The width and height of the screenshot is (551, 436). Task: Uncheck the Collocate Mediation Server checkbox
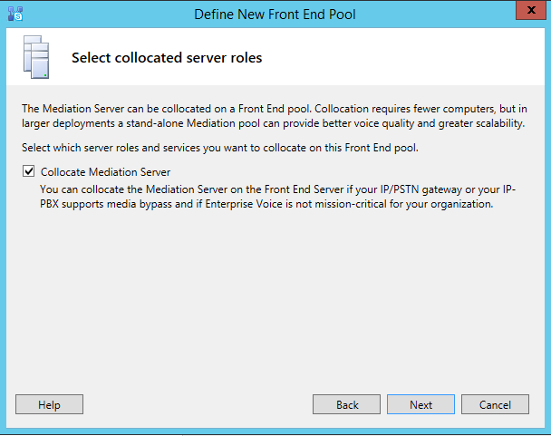28,171
